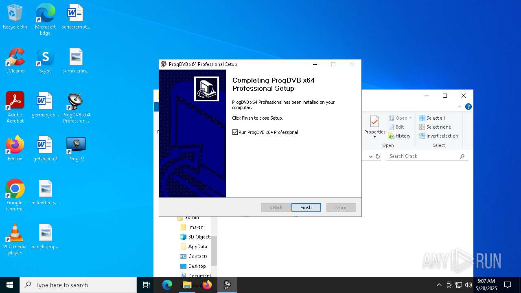Image resolution: width=521 pixels, height=293 pixels.
Task: Open the volume control in system tray
Action: pyautogui.click(x=468, y=285)
